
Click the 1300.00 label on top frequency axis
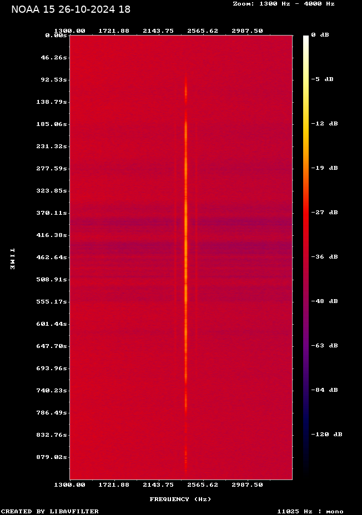[x=69, y=31]
